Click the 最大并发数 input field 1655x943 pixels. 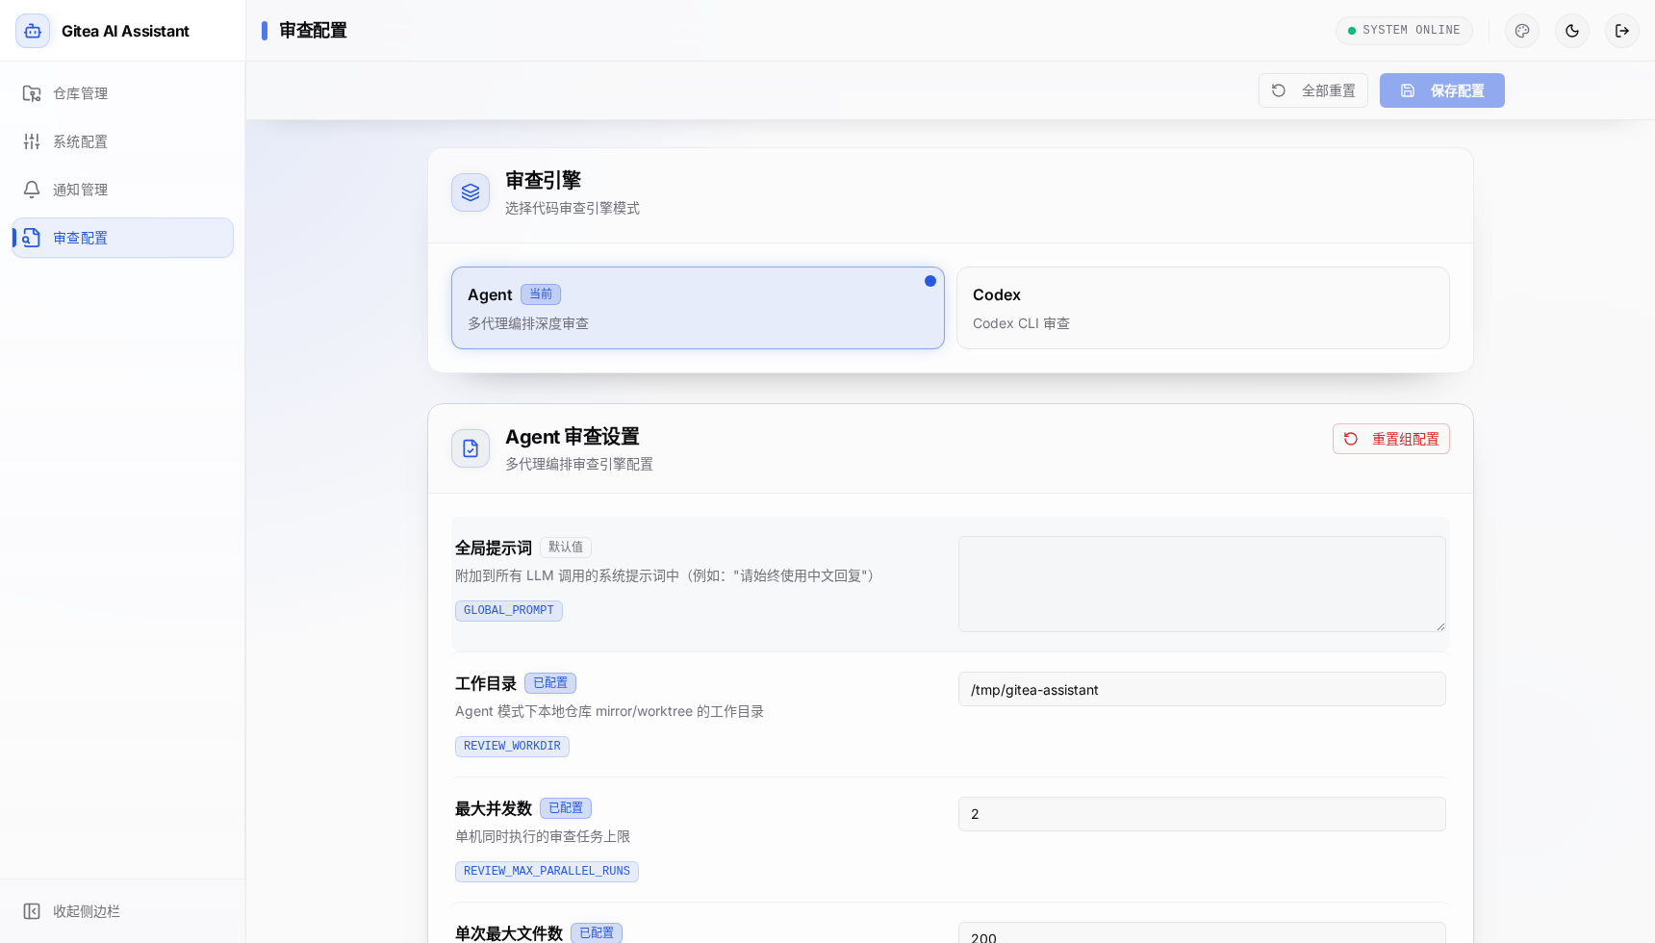(1202, 814)
